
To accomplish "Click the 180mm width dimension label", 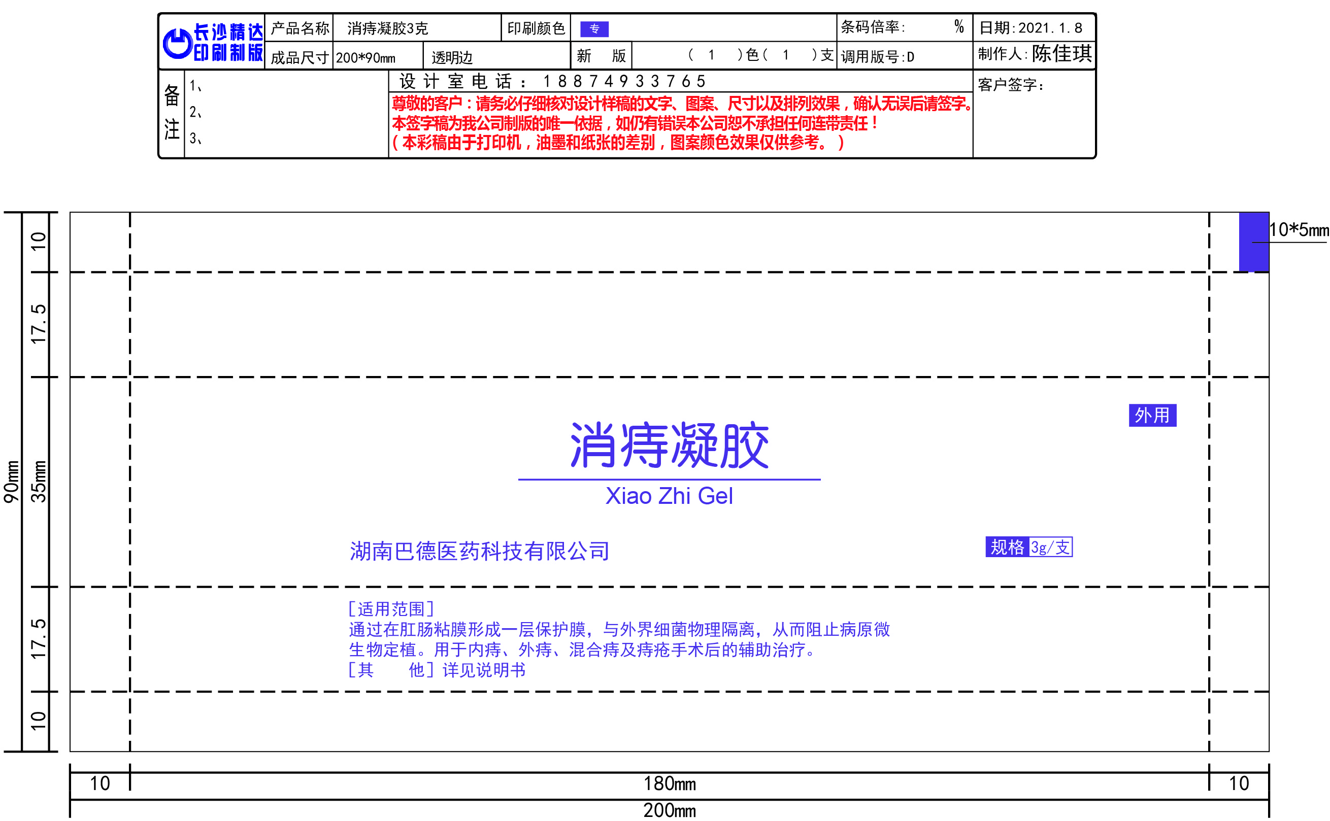I will tap(670, 783).
